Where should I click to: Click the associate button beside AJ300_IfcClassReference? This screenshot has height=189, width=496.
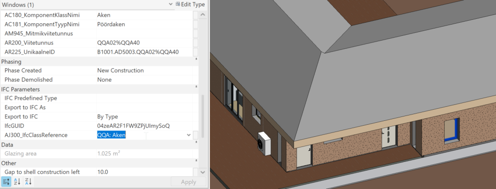tap(196, 135)
